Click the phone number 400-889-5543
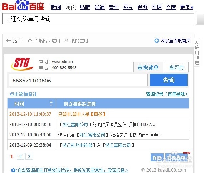The image size is (204, 173). (64, 68)
